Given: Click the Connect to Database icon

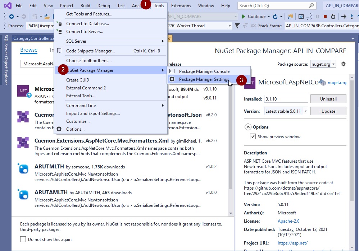Looking at the screenshot, I should coord(59,24).
